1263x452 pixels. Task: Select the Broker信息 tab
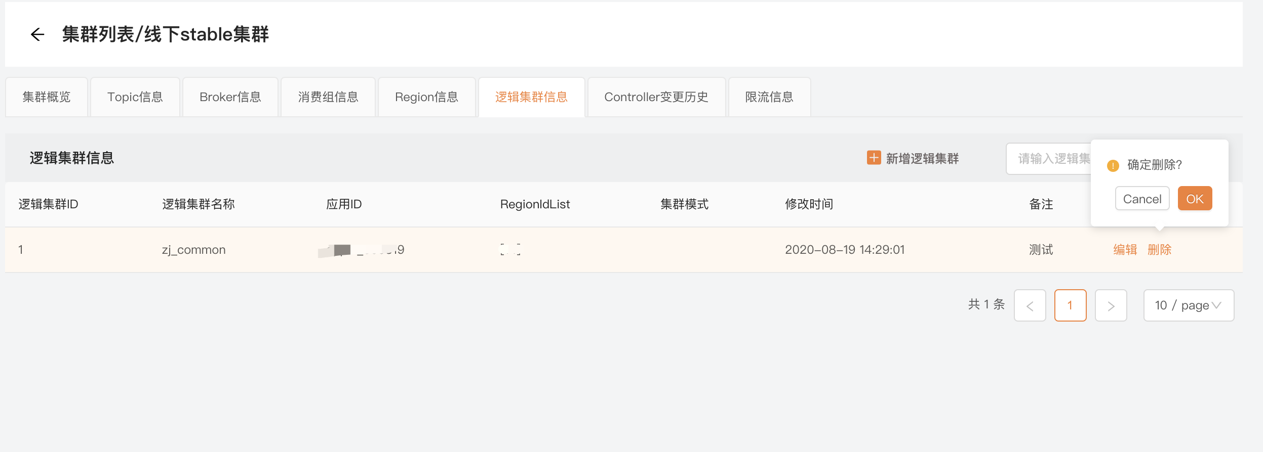[230, 97]
